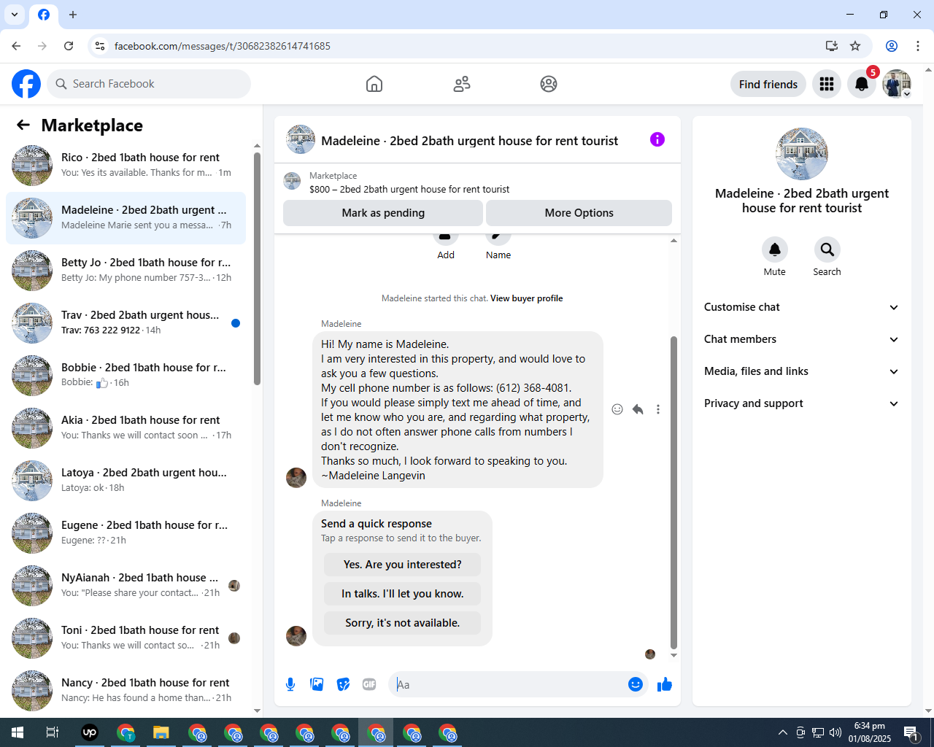
Task: Attach a photo file to the message
Action: [x=317, y=684]
